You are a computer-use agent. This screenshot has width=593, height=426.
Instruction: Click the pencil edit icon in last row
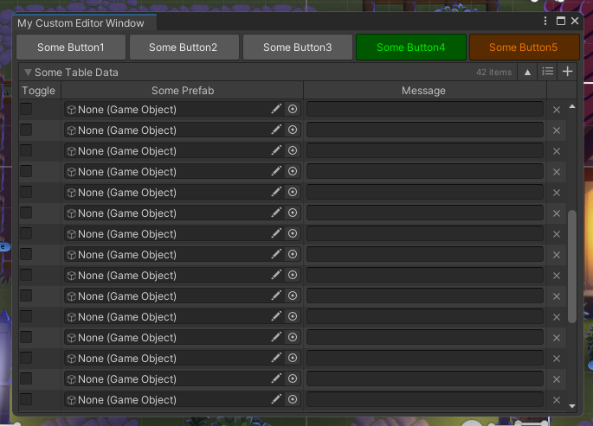pos(276,399)
